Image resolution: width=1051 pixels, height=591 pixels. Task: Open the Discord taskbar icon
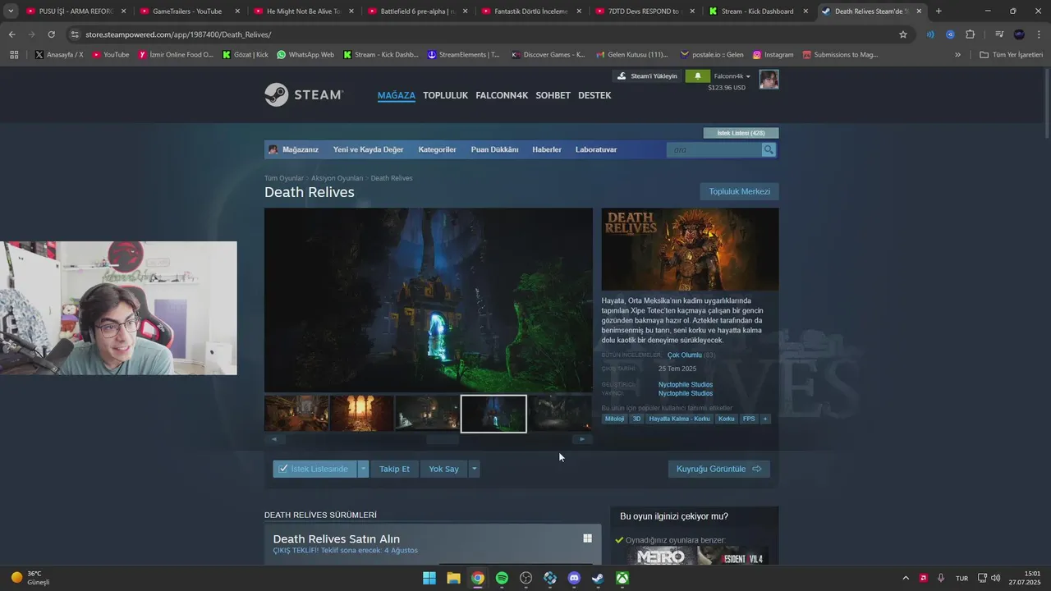point(574,578)
